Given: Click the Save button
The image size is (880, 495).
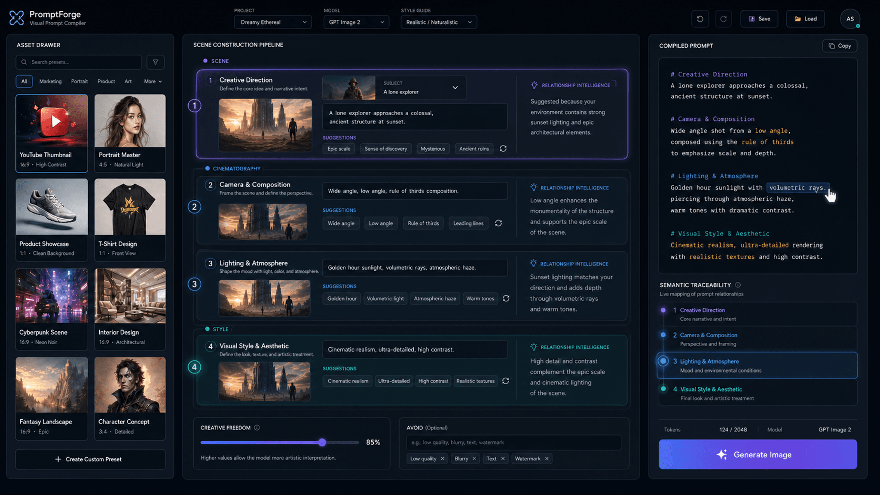Looking at the screenshot, I should pos(759,19).
